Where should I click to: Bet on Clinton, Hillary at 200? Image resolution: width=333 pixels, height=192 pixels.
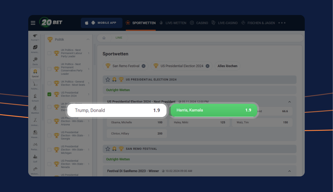click(x=137, y=133)
